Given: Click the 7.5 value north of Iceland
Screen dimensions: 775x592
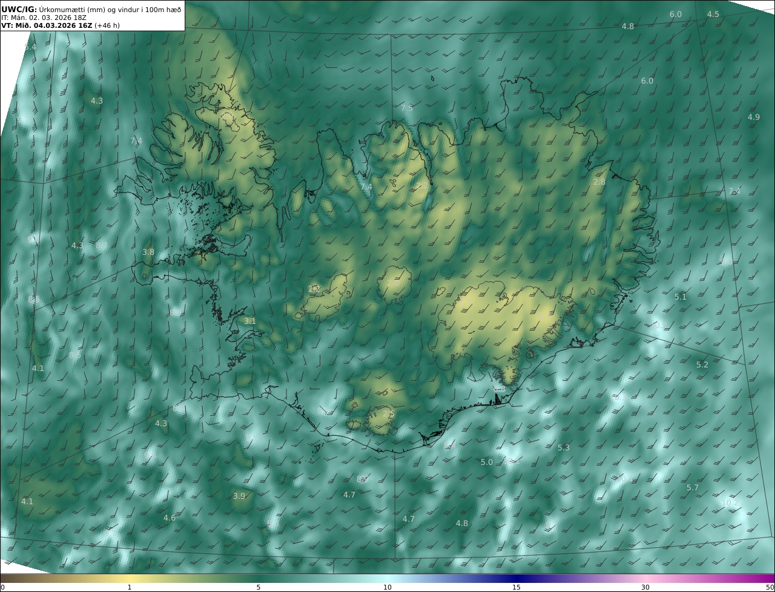Looking at the screenshot, I should [407, 108].
